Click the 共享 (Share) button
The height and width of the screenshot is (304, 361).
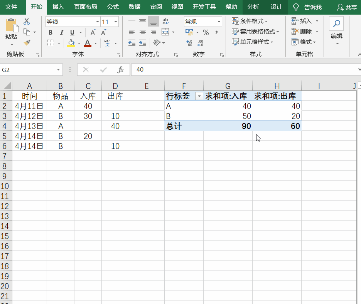point(350,7)
